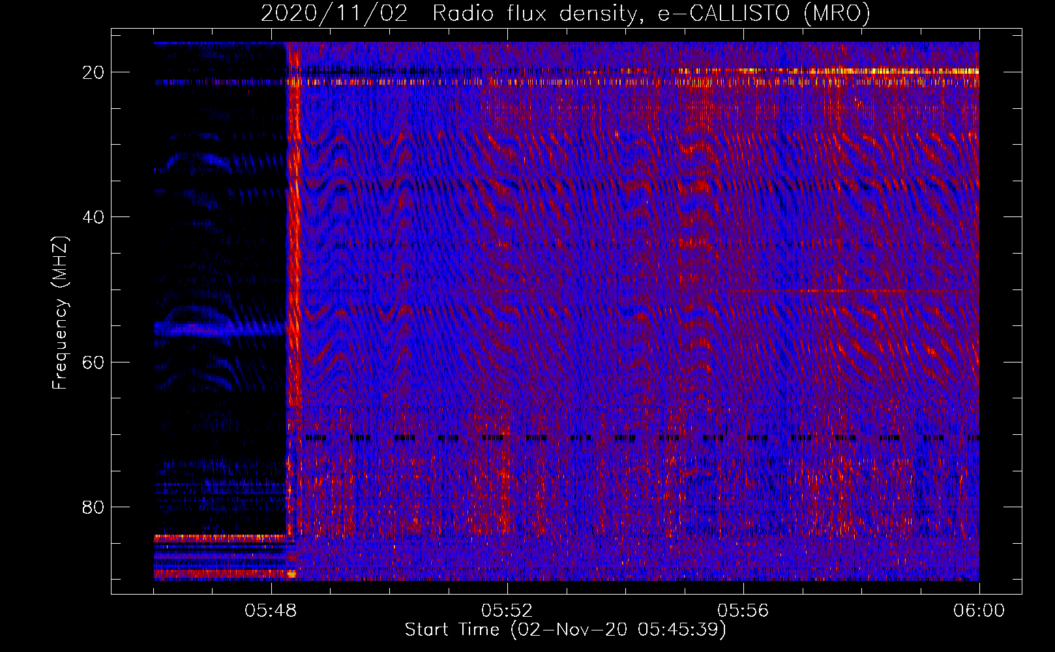Click the plot title '2020/11/02 Radio flux density'
The height and width of the screenshot is (652, 1055).
[x=565, y=14]
